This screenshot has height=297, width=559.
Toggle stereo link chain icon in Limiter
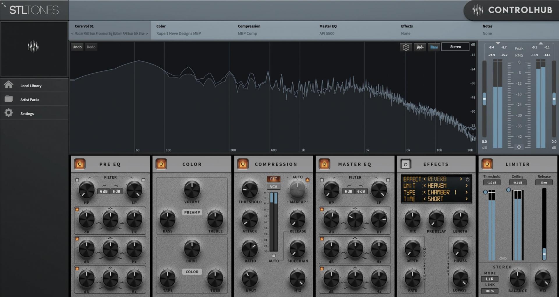point(503,258)
